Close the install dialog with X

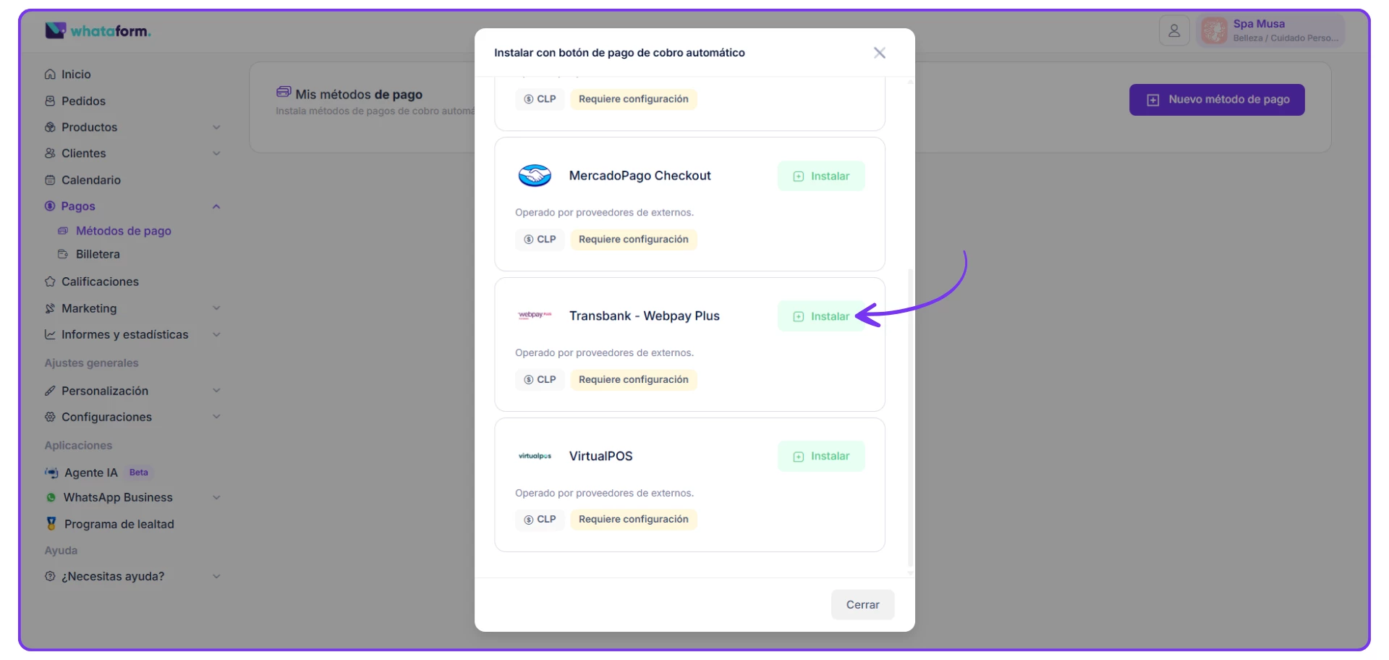879,53
